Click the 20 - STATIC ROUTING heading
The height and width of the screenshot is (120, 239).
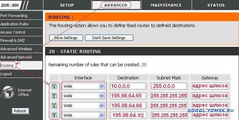pos(75,51)
